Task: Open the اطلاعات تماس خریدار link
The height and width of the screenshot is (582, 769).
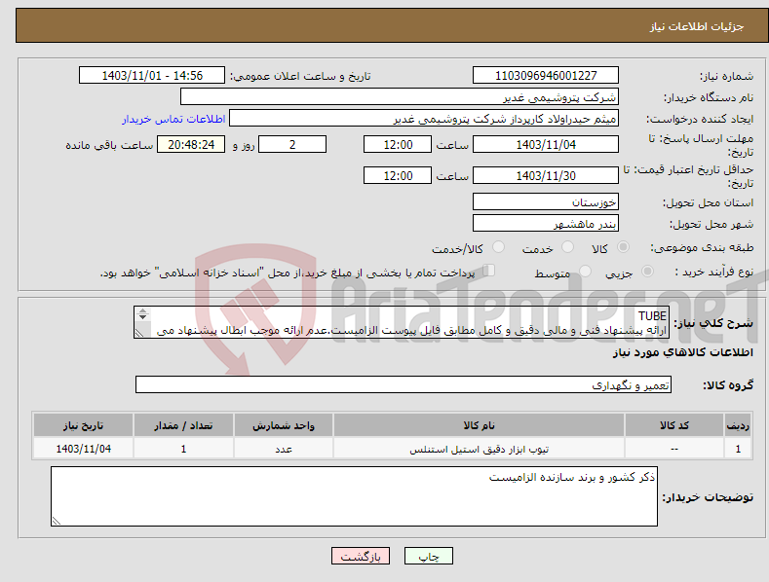Action: tap(173, 119)
